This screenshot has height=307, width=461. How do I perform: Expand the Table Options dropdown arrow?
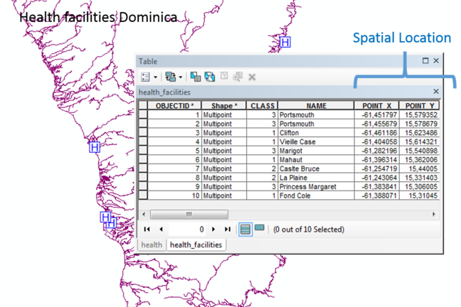pyautogui.click(x=155, y=77)
